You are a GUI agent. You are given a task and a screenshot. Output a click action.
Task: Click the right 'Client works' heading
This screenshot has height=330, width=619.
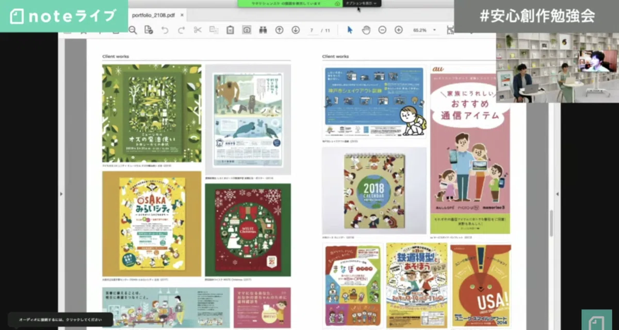pos(336,56)
